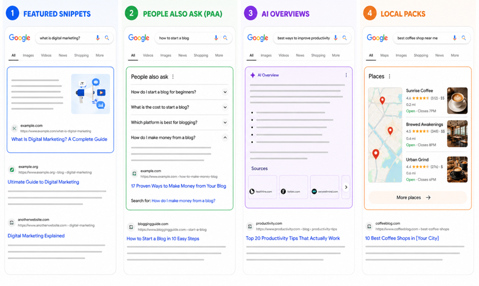Click microphone icon in 'how to start a blog' search
479x286 pixels.
(x=216, y=38)
